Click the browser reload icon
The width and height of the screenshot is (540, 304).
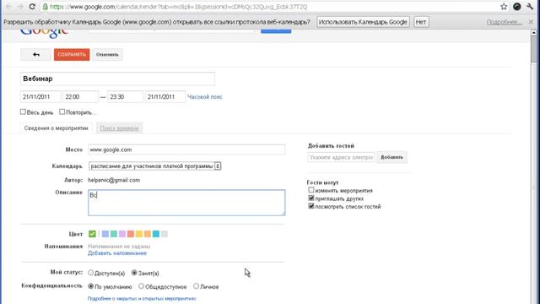[32, 7]
